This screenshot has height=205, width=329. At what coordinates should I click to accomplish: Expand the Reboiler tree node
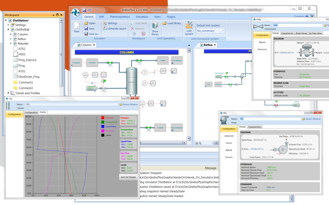point(11,44)
